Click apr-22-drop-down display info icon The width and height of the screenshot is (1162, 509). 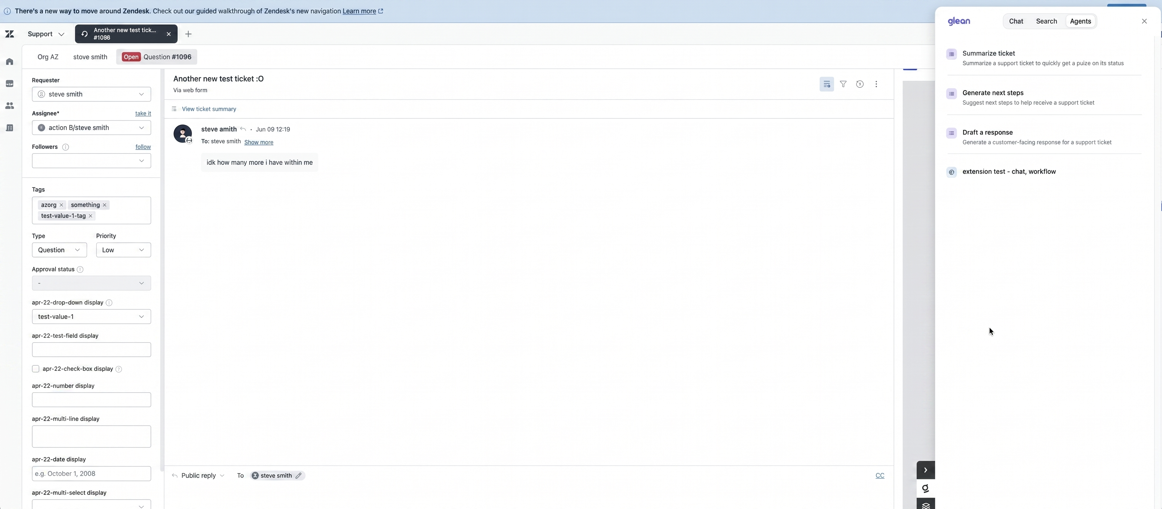109,303
